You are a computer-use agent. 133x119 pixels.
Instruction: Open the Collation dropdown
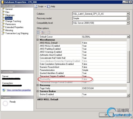(x=128, y=14)
